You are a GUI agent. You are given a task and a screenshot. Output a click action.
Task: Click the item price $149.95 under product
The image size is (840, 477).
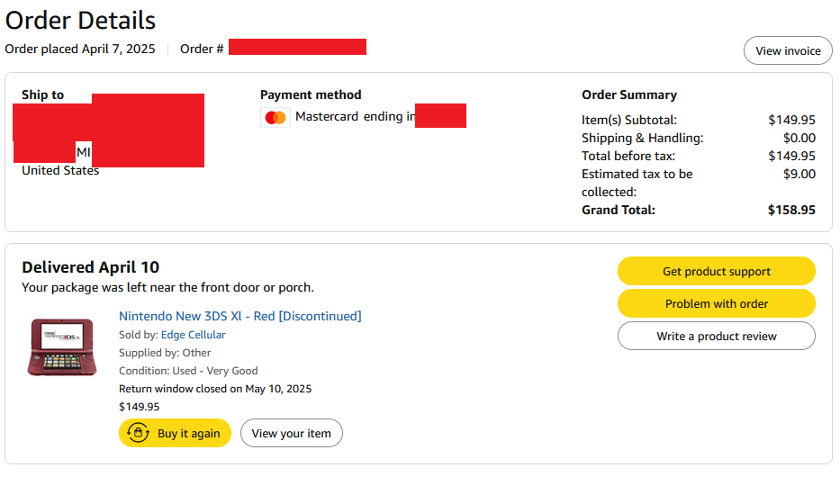pos(140,407)
